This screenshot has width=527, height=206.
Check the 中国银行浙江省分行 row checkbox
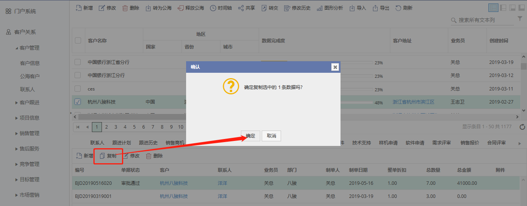78,62
